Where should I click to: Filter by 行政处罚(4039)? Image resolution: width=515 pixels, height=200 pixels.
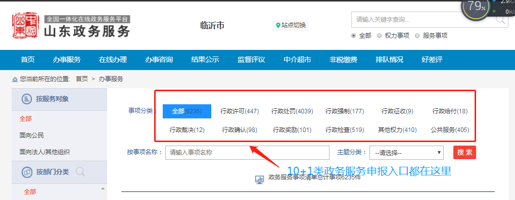pos(292,111)
